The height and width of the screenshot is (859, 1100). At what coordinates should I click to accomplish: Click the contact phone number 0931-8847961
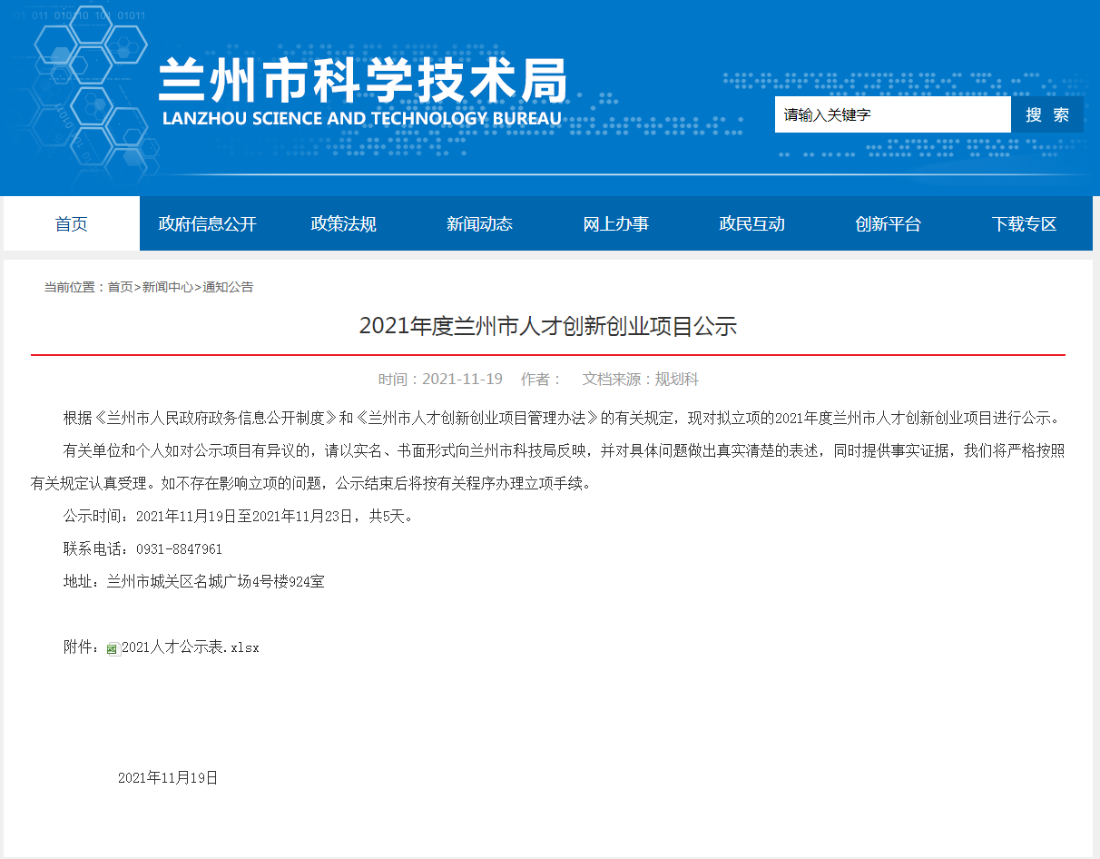179,549
